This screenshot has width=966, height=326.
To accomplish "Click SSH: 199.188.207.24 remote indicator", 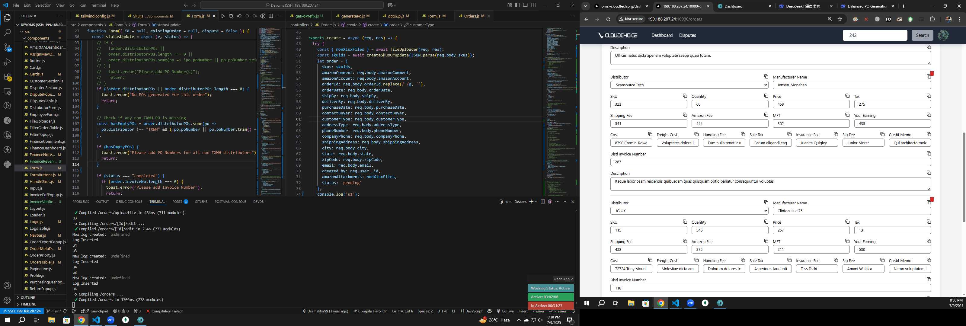I will (x=22, y=311).
